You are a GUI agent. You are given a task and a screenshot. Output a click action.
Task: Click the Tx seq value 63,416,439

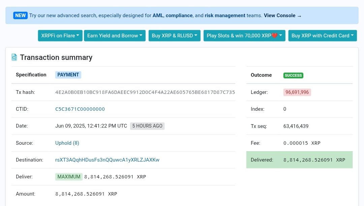(296, 126)
